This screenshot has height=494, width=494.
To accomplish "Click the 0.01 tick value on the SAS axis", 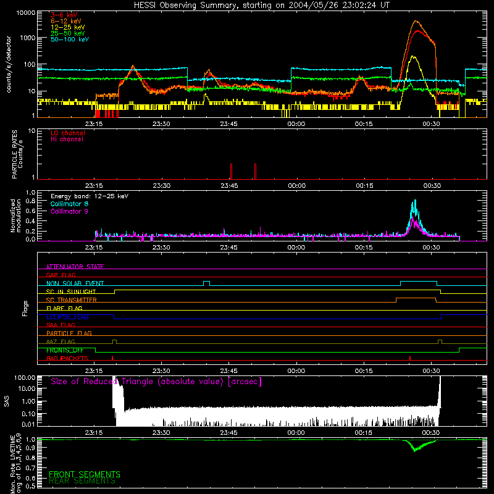I will tap(28, 424).
